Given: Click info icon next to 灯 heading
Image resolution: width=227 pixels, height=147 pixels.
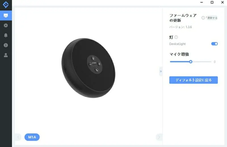Looking at the screenshot, I should coord(176,37).
